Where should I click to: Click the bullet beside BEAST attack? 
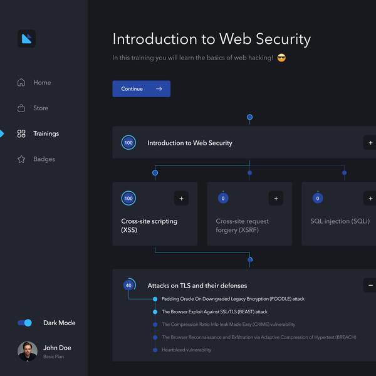click(155, 311)
